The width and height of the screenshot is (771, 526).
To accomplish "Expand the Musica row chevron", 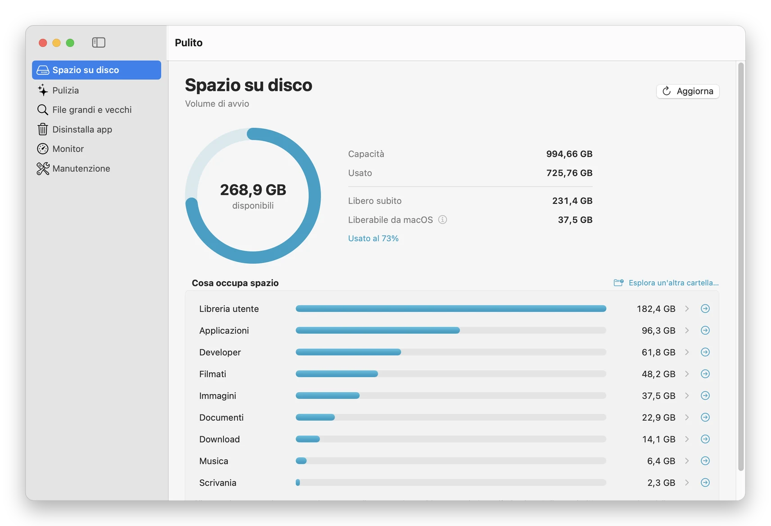I will pos(687,461).
